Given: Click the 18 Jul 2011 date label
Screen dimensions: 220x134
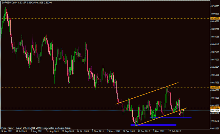Looking at the screenshot, I should [21, 131].
